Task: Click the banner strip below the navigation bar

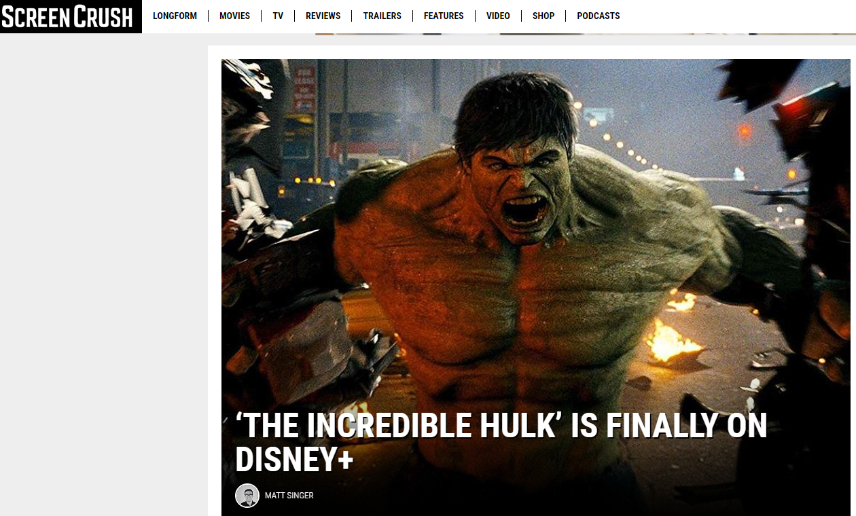Action: 586,33
